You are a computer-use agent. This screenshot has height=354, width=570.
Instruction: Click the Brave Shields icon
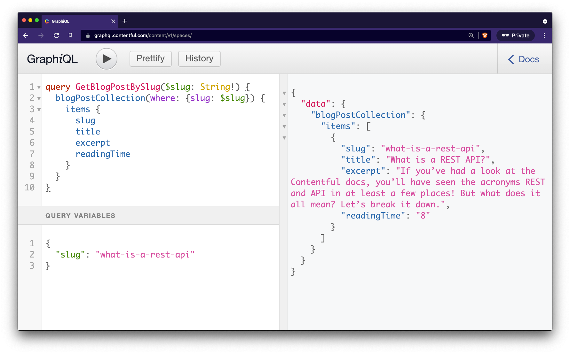[x=484, y=35]
